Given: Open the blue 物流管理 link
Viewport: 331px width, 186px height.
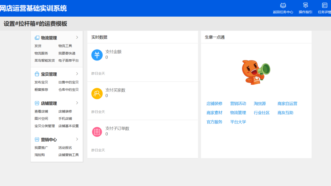Looking at the screenshot, I should 238,113.
